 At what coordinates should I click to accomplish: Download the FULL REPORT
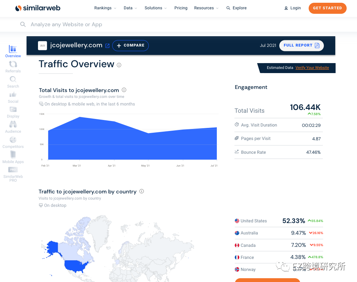301,46
